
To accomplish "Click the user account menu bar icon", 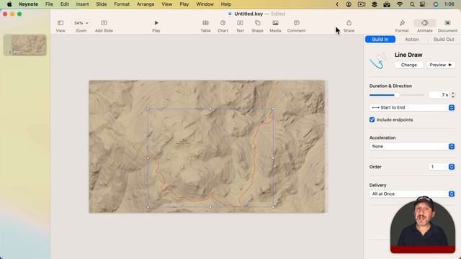I will pyautogui.click(x=349, y=4).
